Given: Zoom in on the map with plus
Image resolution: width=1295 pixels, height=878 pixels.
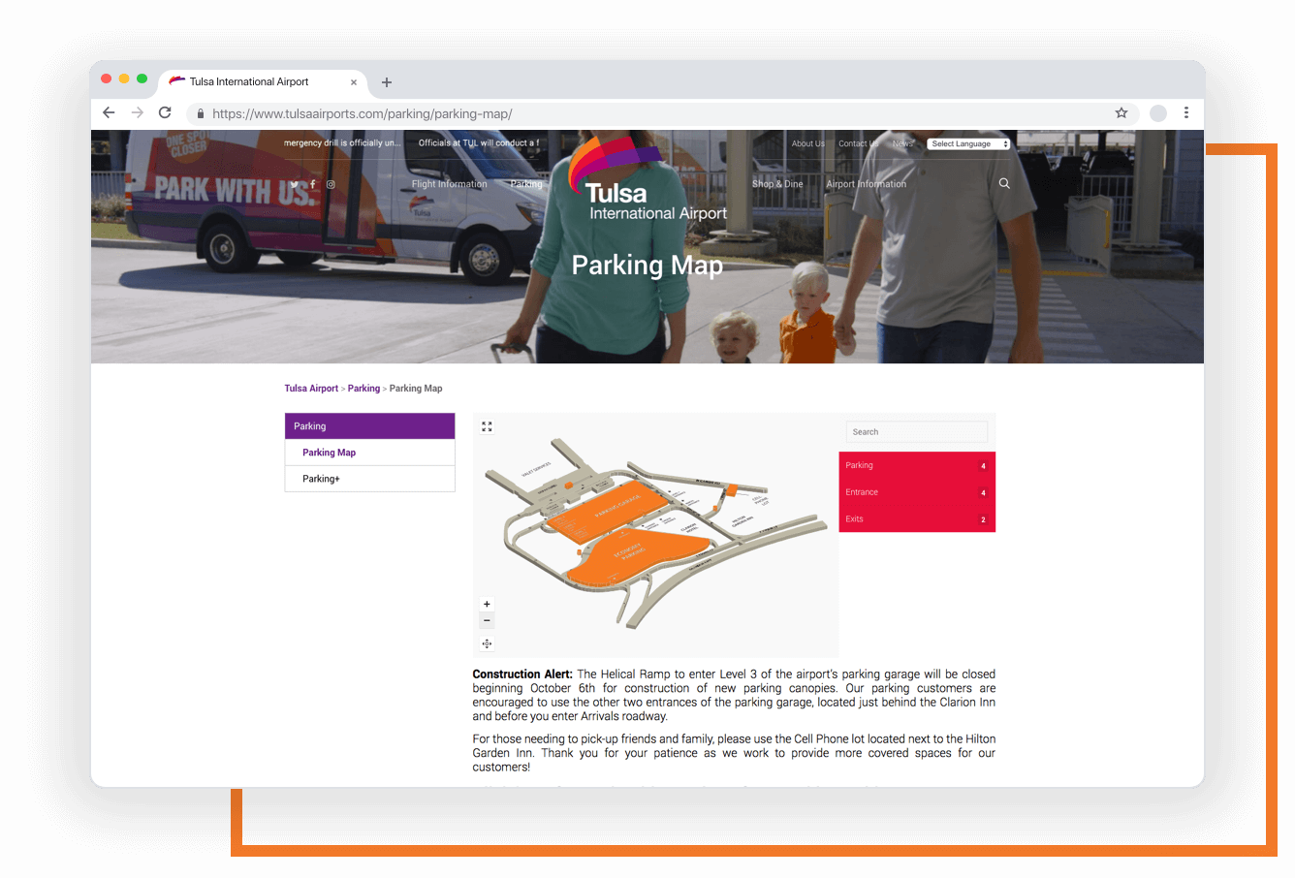Looking at the screenshot, I should tap(487, 604).
